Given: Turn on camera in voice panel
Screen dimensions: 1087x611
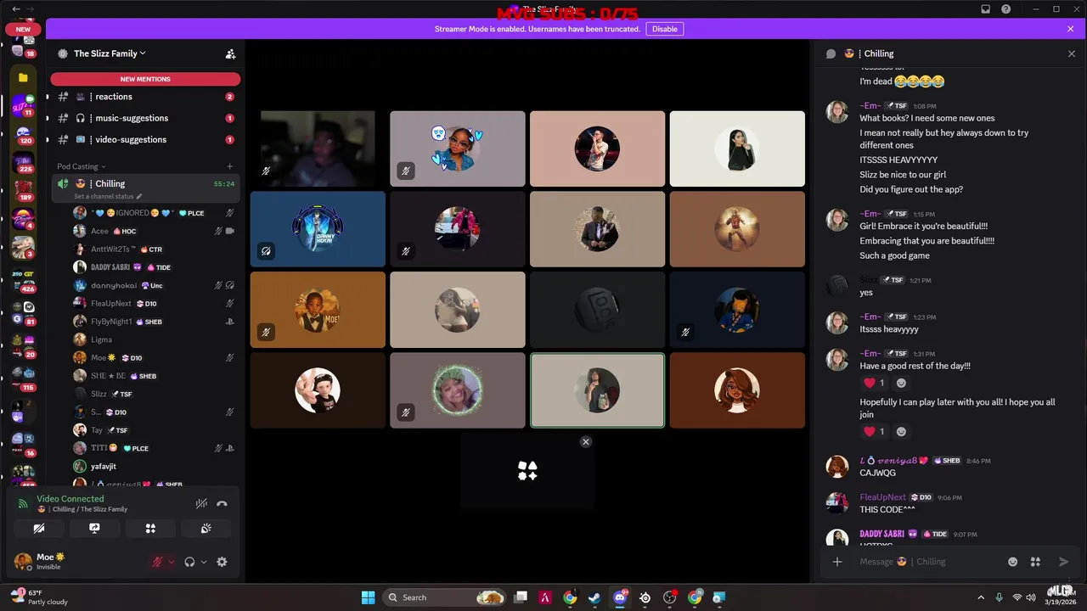Looking at the screenshot, I should pyautogui.click(x=39, y=528).
